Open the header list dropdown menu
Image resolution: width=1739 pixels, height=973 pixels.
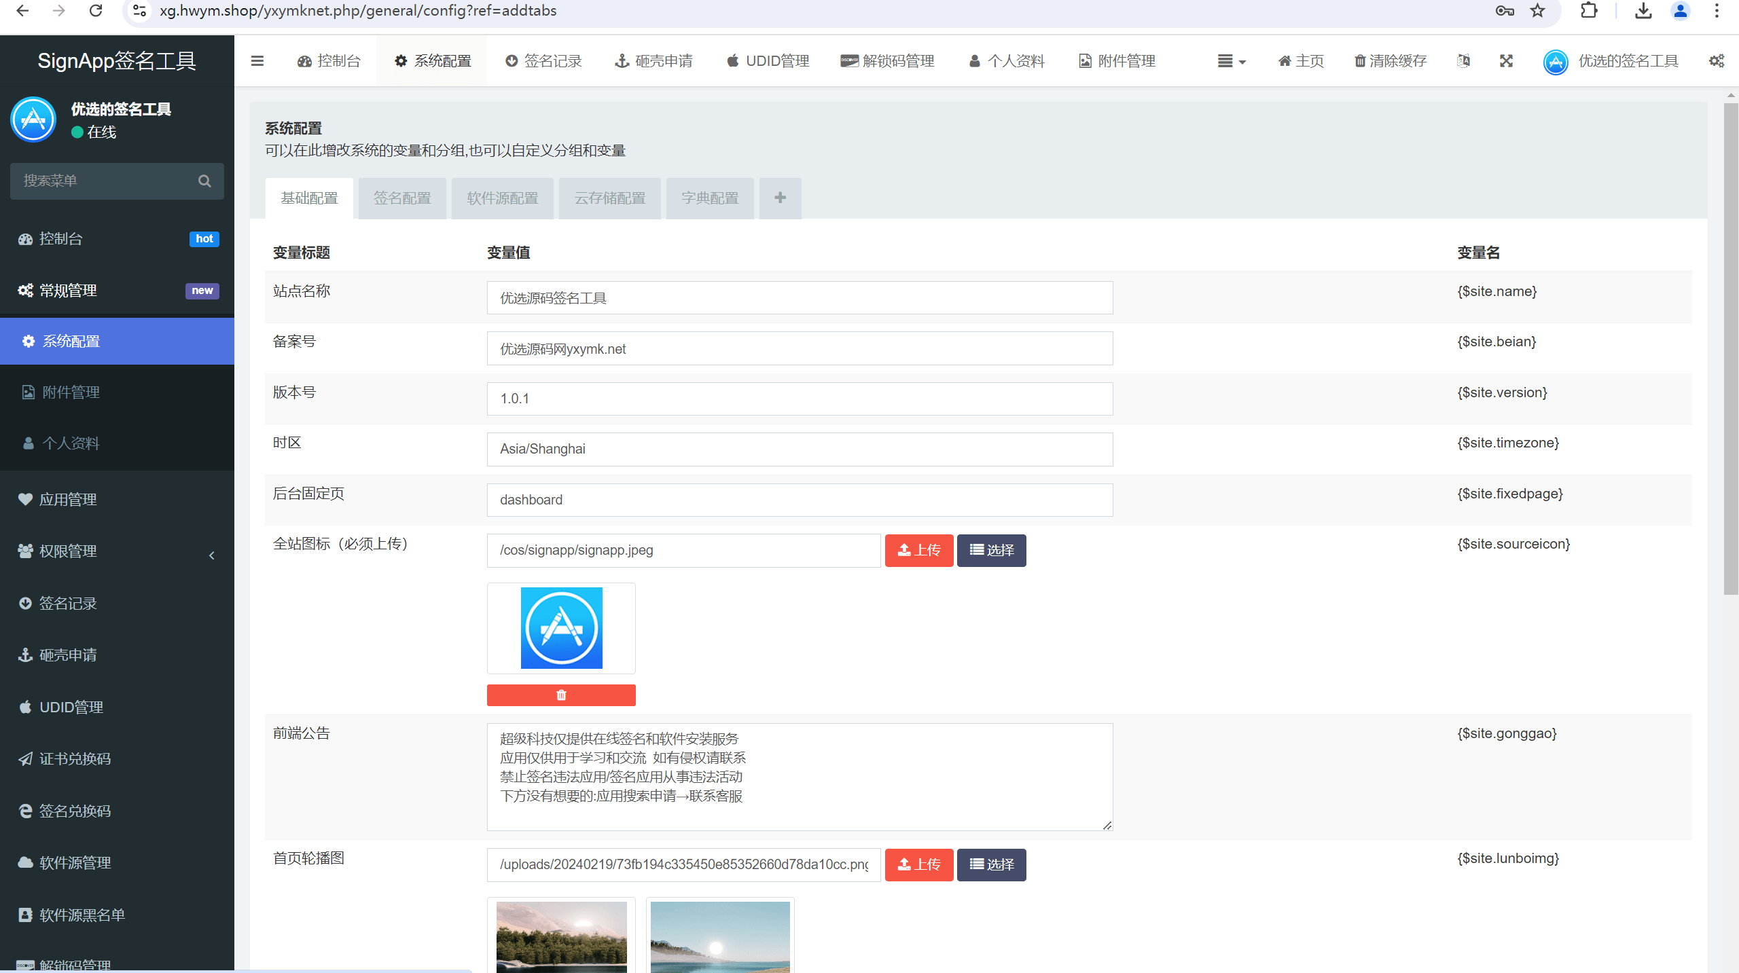[x=1232, y=61]
